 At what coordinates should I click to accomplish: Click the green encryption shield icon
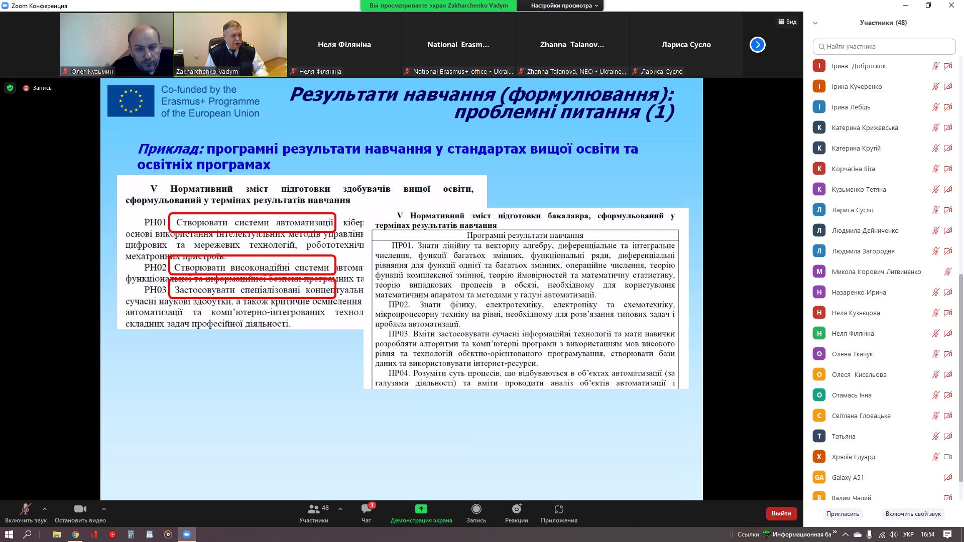[x=10, y=88]
